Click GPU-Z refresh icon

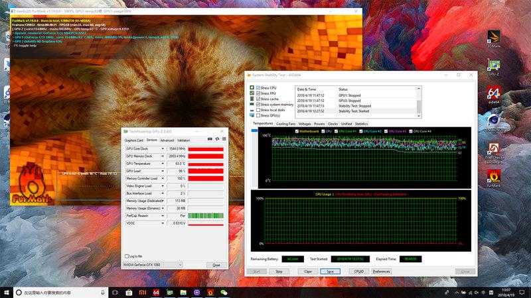coord(217,139)
